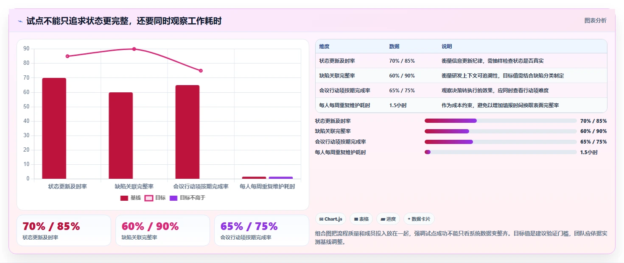
Task: Click the target line end point at 75
Action: (x=201, y=71)
